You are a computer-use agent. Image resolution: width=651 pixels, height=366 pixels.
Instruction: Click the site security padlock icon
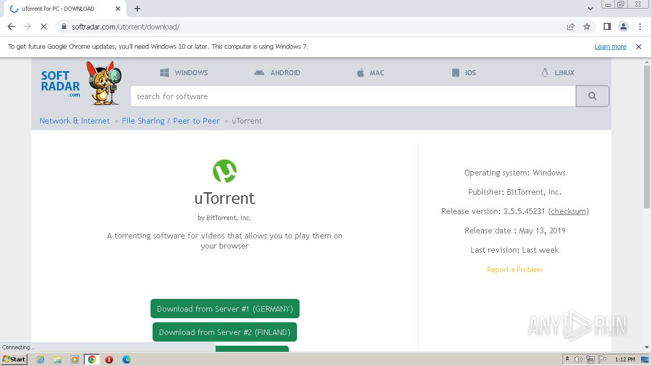point(64,26)
